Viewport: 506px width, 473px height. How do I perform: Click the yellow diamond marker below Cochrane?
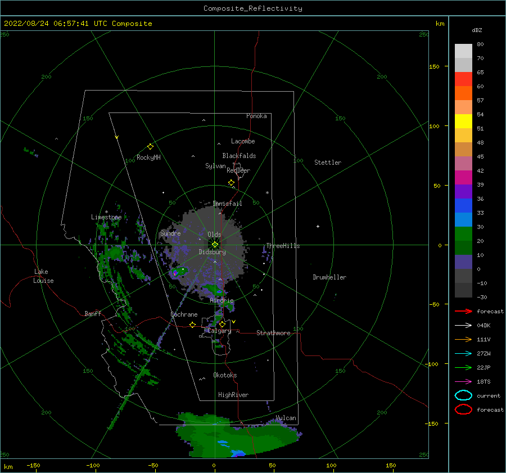193,325
